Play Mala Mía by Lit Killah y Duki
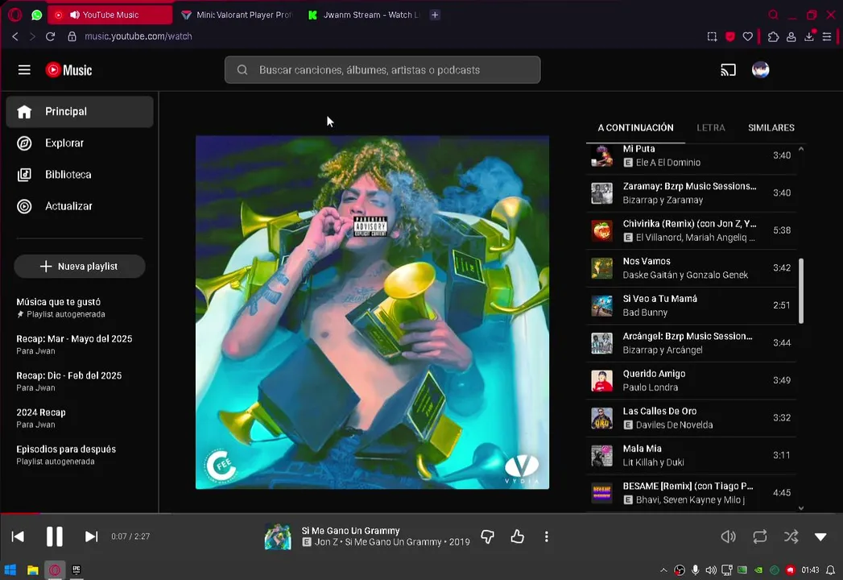Viewport: 843px width, 580px height. 691,455
